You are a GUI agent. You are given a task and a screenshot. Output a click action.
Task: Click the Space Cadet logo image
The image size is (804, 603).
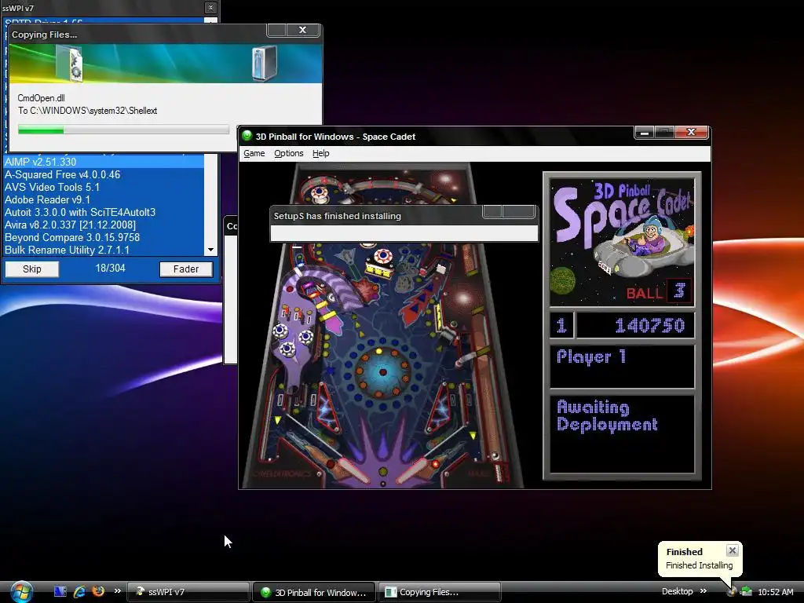[622, 242]
